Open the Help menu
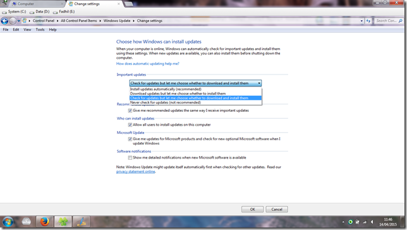 click(x=52, y=30)
